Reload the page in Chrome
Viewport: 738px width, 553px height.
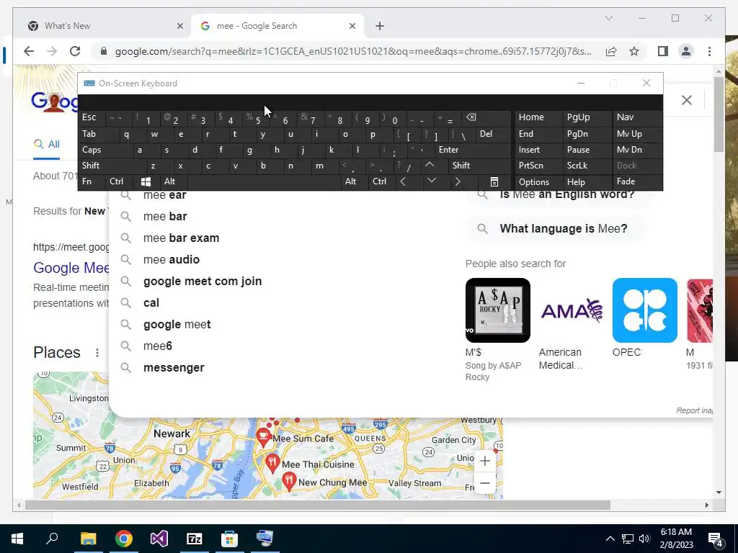point(75,51)
